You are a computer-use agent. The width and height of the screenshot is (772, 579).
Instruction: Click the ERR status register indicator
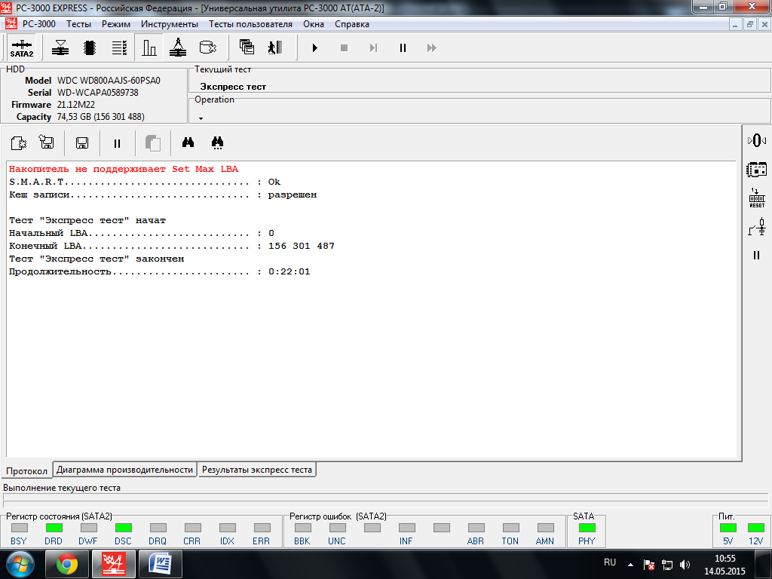[x=262, y=528]
